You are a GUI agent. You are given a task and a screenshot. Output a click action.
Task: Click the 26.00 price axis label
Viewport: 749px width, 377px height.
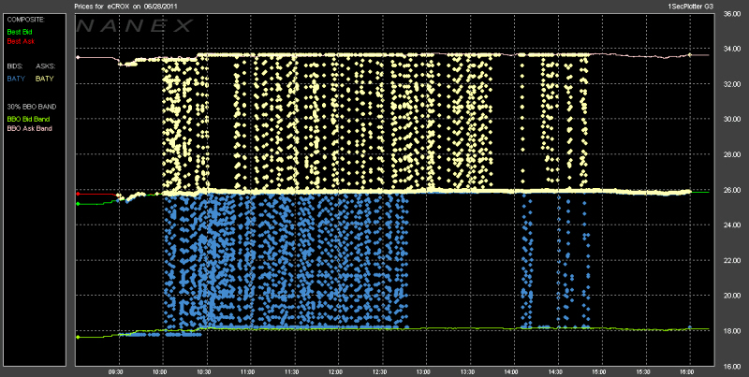(x=730, y=190)
